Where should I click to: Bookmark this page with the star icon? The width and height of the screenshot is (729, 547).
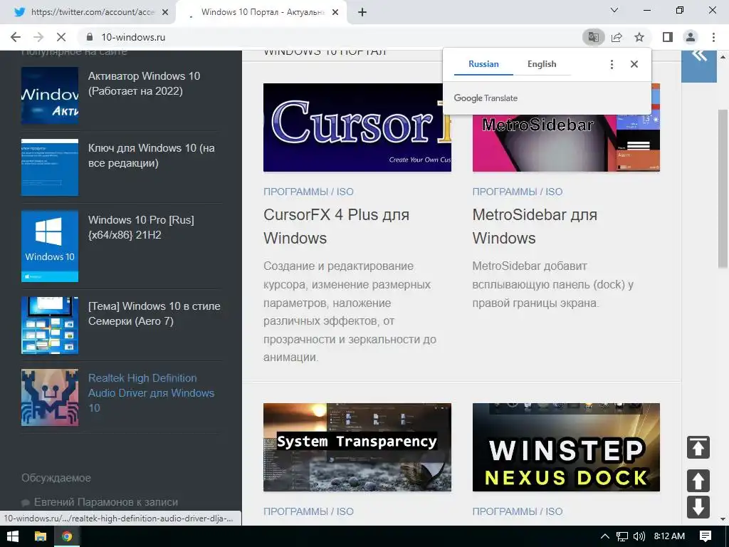pos(639,37)
